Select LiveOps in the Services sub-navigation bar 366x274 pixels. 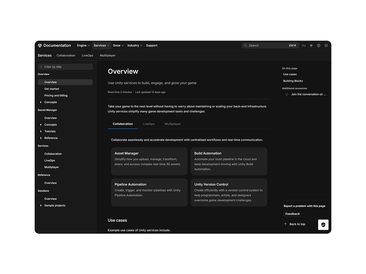click(88, 55)
